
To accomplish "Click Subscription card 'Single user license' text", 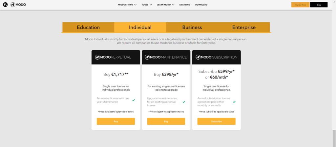I will click(217, 88).
